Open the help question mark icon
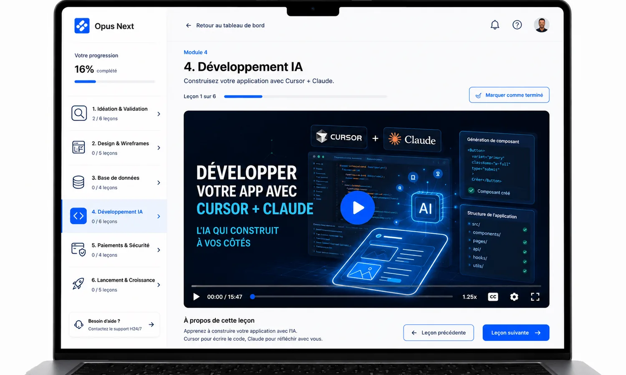 (x=517, y=25)
